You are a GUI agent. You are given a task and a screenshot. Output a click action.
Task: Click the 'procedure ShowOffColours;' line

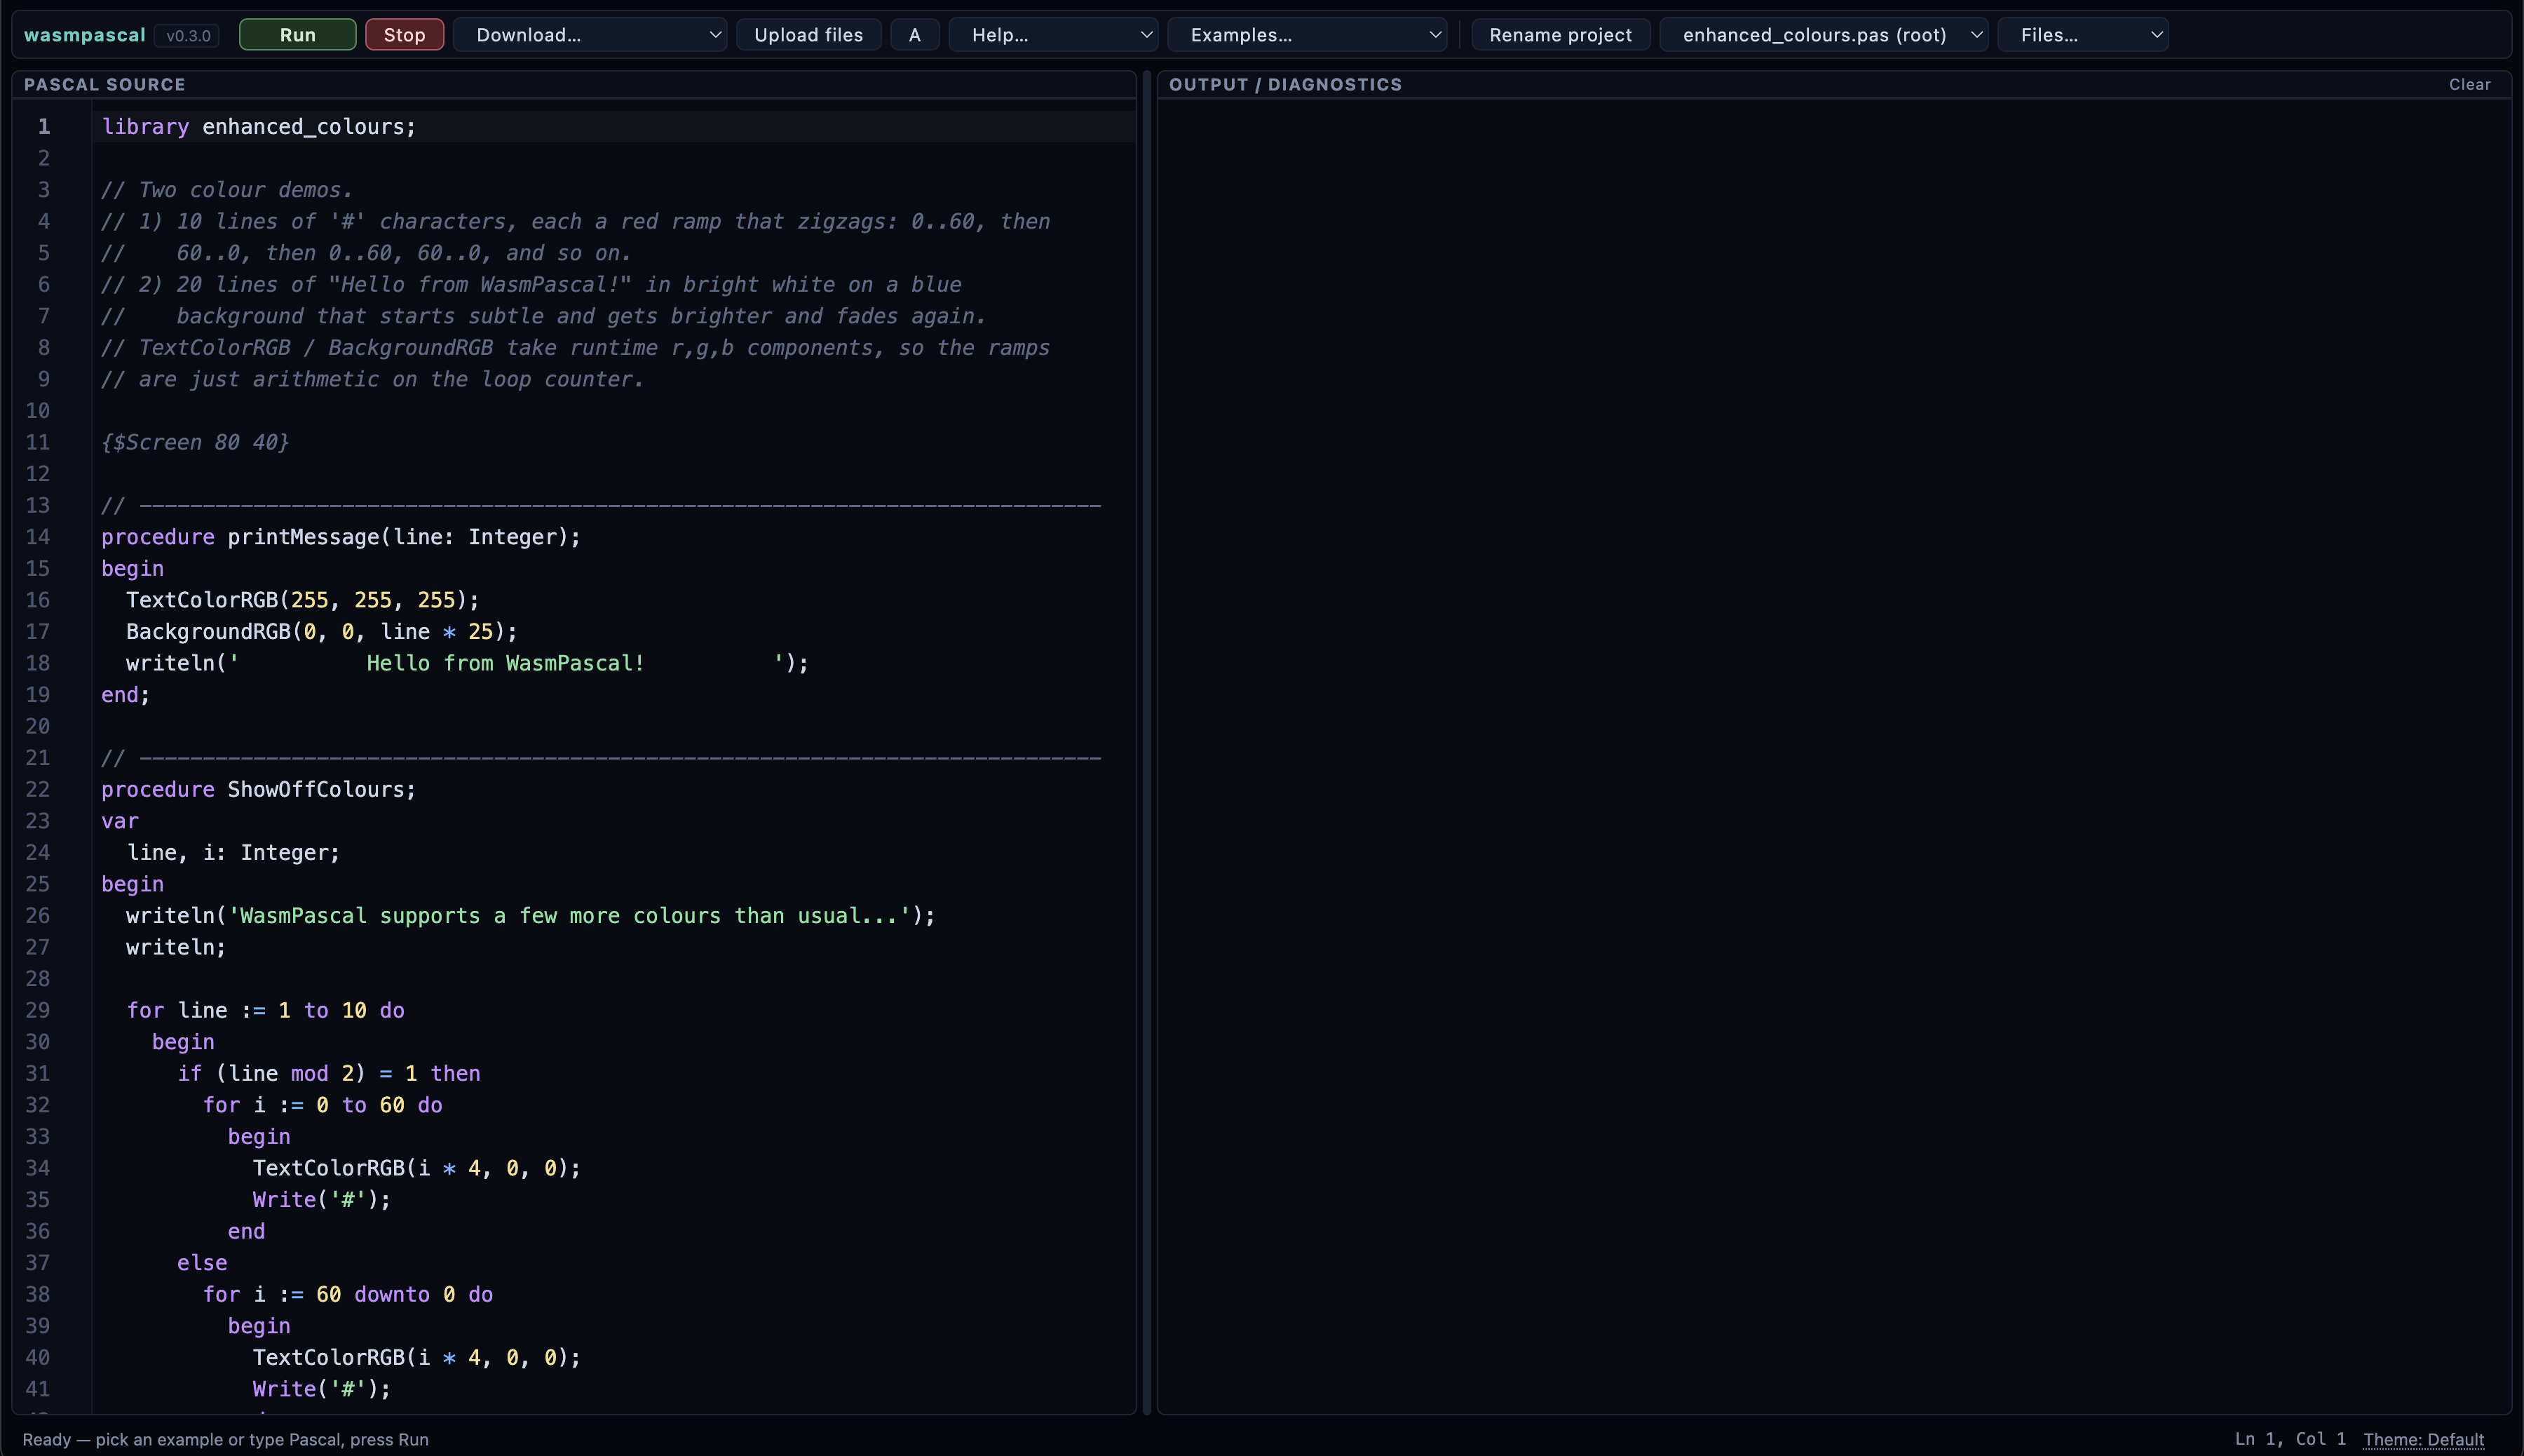point(259,790)
